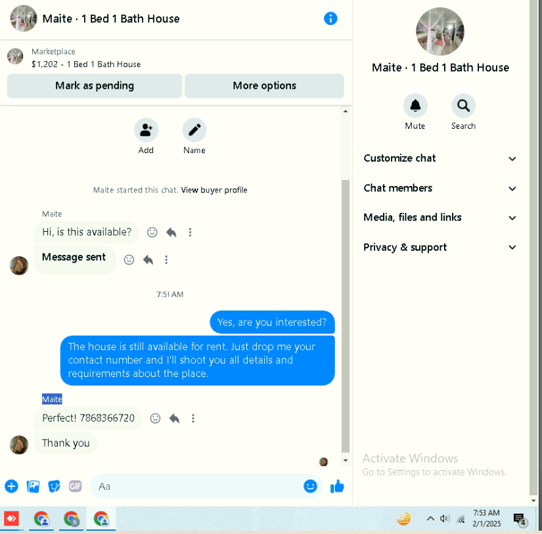The image size is (542, 534).
Task: Reply to the phone number message
Action: point(174,418)
